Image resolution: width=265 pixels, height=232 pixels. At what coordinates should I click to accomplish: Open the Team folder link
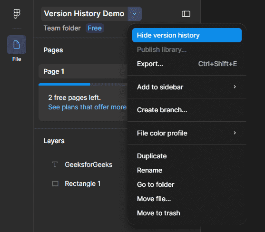tap(62, 28)
